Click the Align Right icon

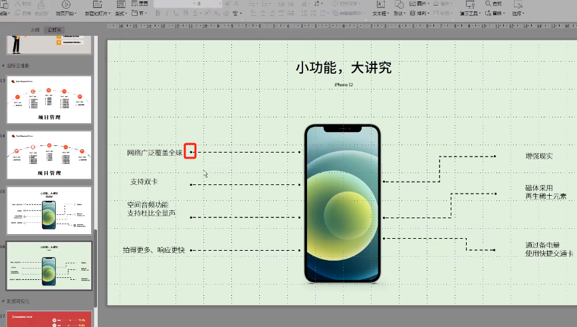click(272, 13)
